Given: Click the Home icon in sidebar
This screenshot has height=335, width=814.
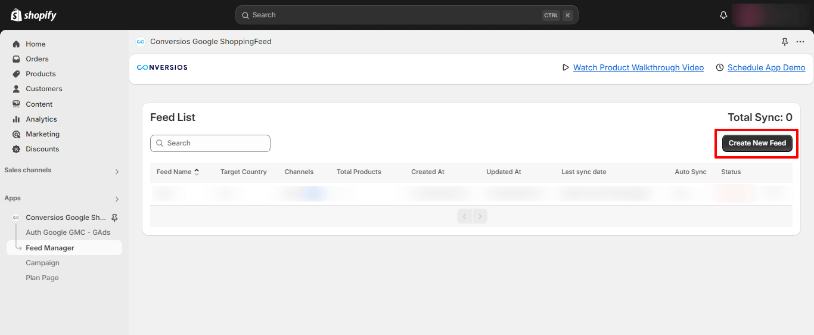Looking at the screenshot, I should pos(16,44).
